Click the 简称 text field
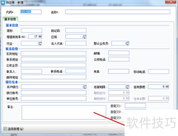The image size is (178, 136). [32, 30]
